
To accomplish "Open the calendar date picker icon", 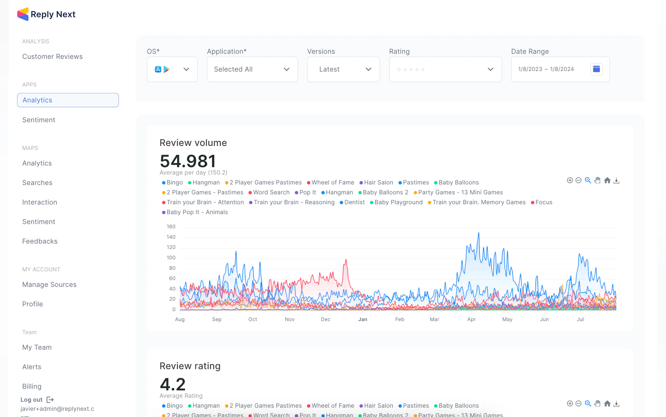I will click(x=596, y=69).
